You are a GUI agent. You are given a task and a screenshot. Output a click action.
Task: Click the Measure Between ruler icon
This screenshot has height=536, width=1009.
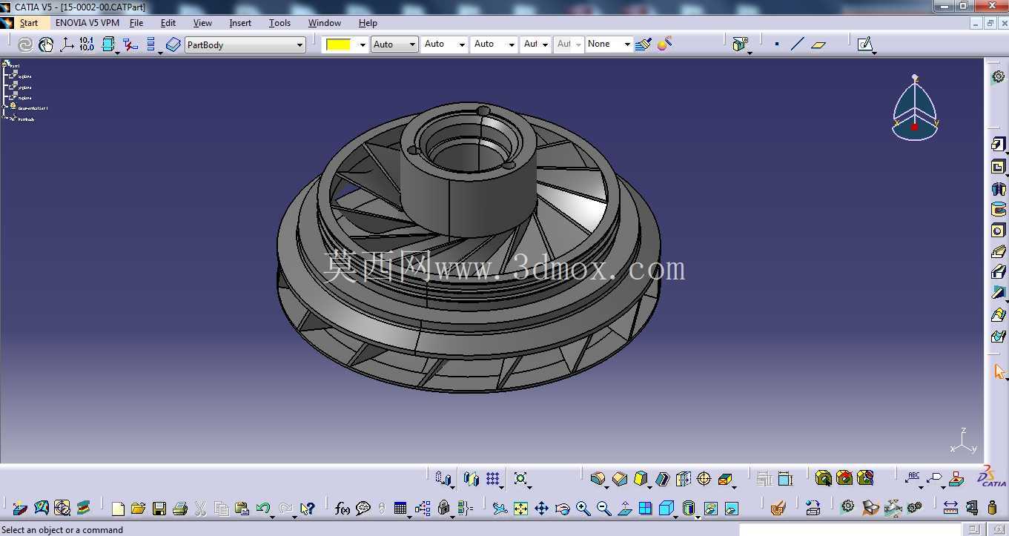[950, 509]
